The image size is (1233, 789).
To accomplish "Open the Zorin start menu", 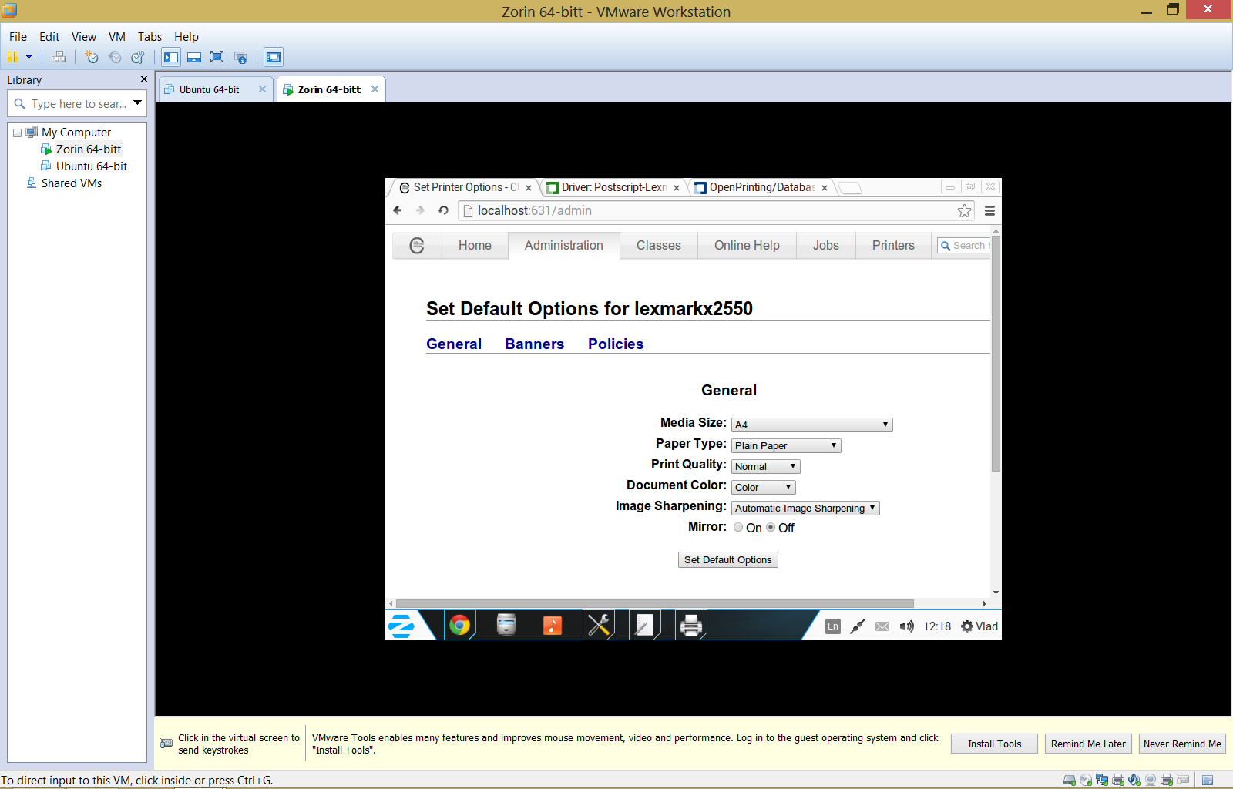I will (x=401, y=626).
